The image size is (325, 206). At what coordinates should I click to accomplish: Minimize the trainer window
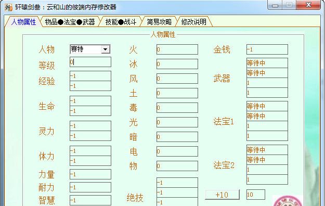tap(275, 5)
